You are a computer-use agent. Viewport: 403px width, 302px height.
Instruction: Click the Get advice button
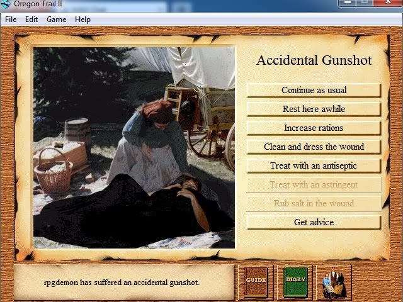pyautogui.click(x=314, y=222)
